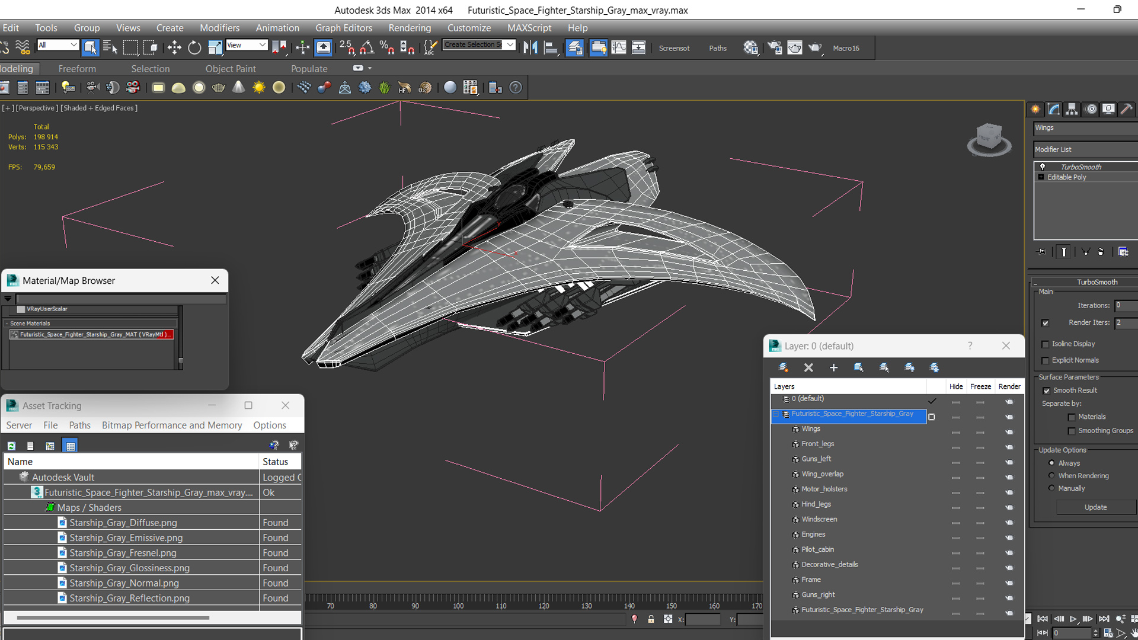This screenshot has height=640, width=1138.
Task: Open Create Selection Set dropdown
Action: coord(510,45)
